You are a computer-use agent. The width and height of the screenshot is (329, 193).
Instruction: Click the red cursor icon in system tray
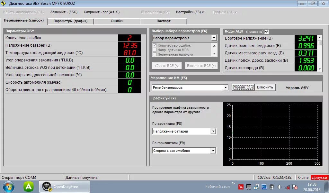tap(241, 187)
